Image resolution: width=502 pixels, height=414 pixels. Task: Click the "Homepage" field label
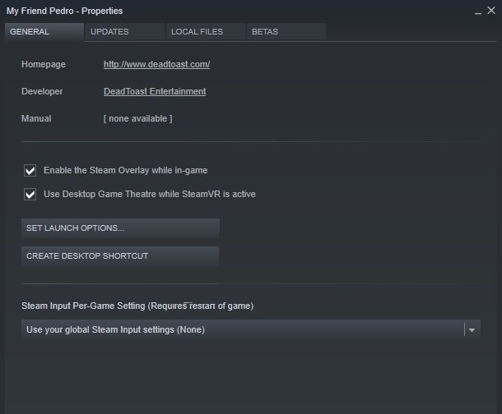tap(44, 64)
